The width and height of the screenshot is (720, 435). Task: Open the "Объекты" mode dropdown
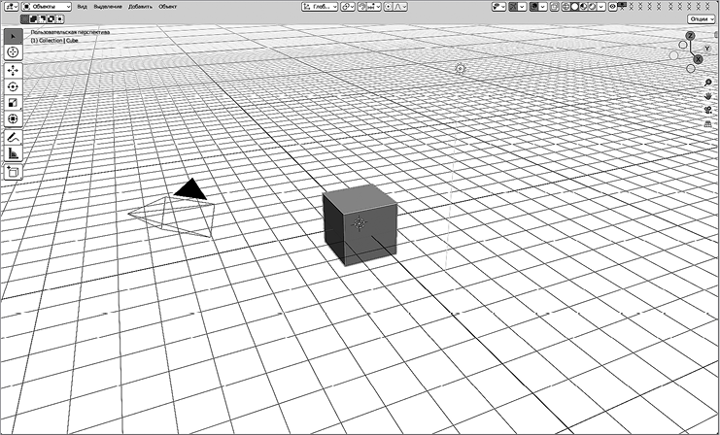47,6
